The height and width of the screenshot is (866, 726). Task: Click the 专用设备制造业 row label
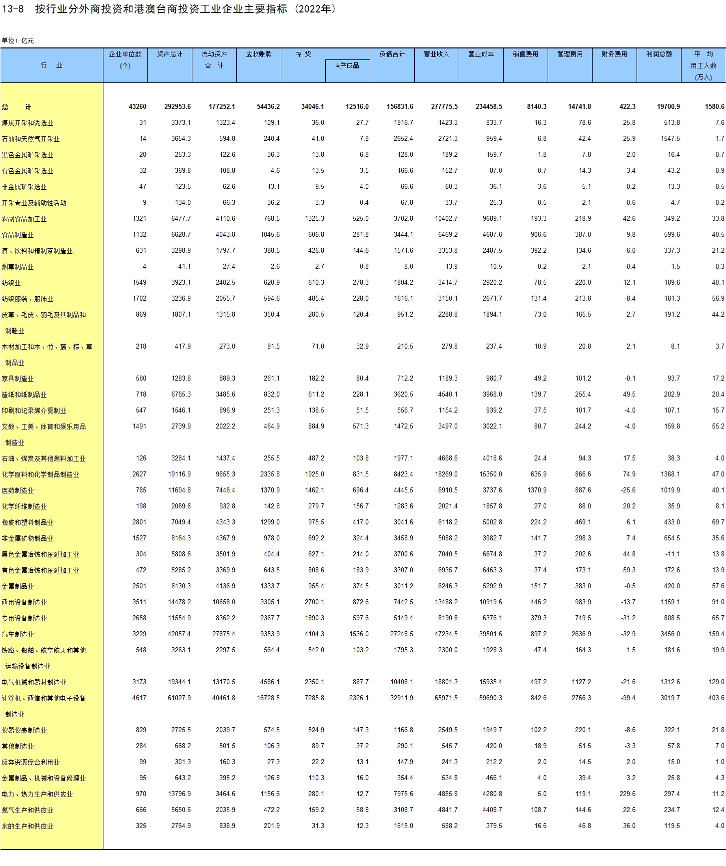(x=24, y=618)
